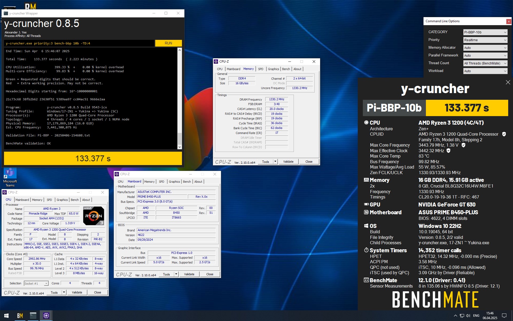Viewport: 513px width, 321px height.
Task: Open the Priority dropdown set to Realtime
Action: pyautogui.click(x=485, y=40)
